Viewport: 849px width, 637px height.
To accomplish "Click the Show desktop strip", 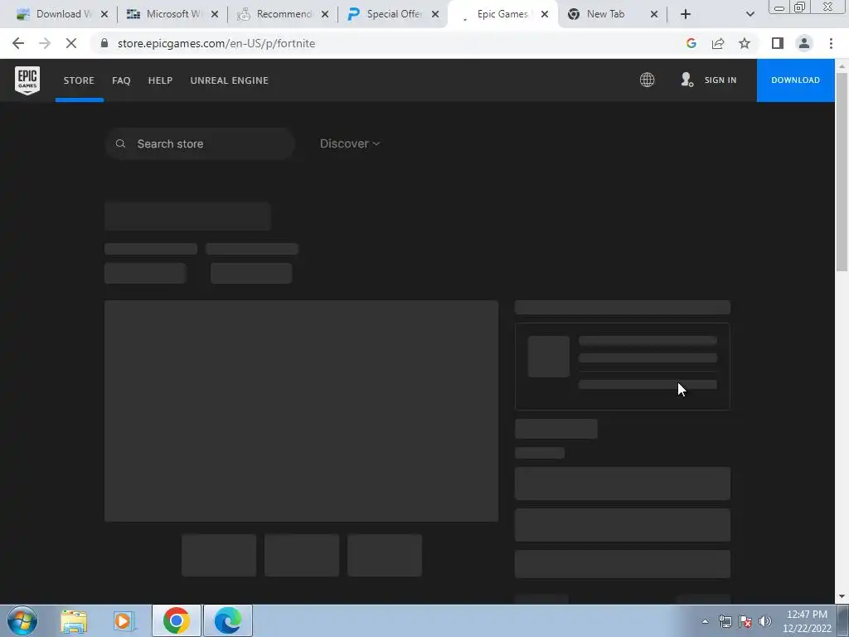I will [843, 620].
